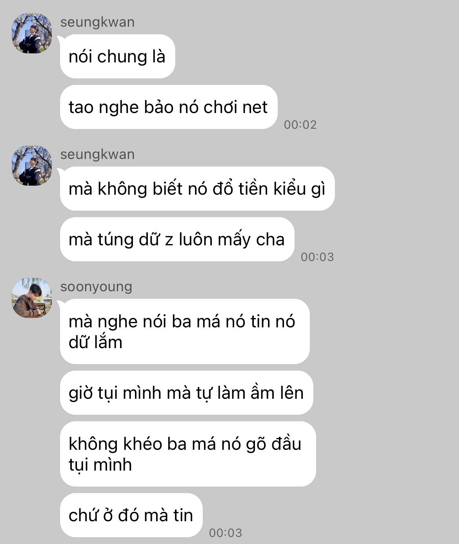
Task: Tap the 00:03 timestamp beside 'mấy cha' message
Action: (x=317, y=257)
